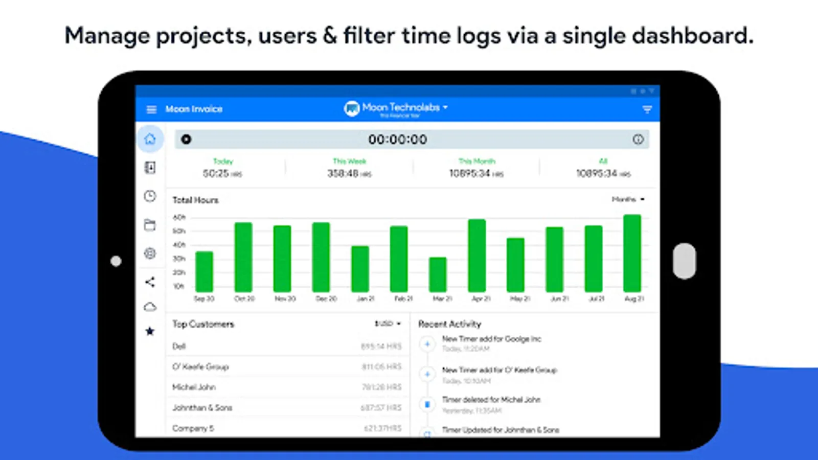Click plus icon beside O' Keefe Group activity
This screenshot has height=460, width=818.
pyautogui.click(x=427, y=374)
